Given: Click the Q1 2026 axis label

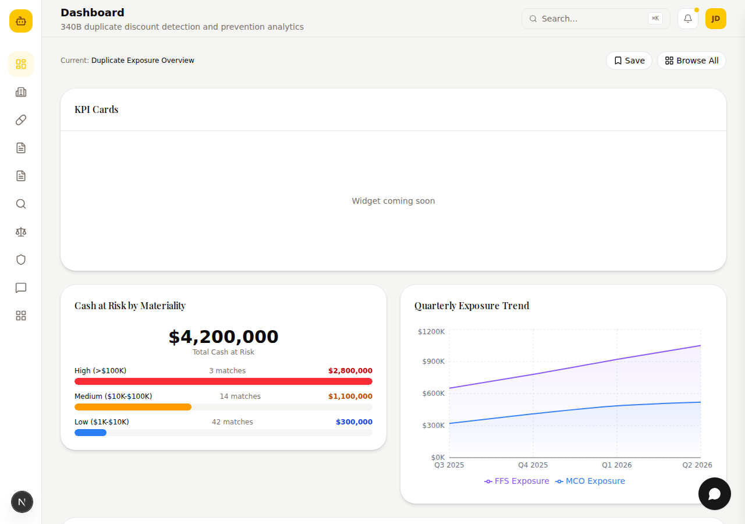Looking at the screenshot, I should click(617, 465).
